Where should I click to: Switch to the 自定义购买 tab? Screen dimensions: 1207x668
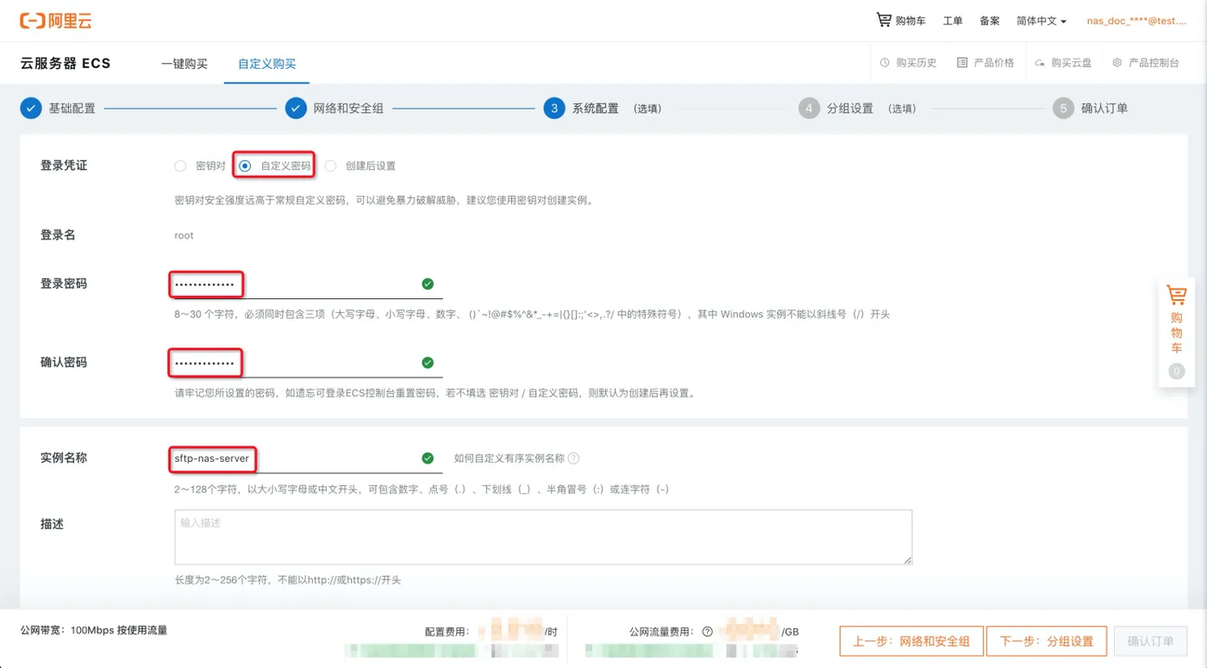pos(266,64)
